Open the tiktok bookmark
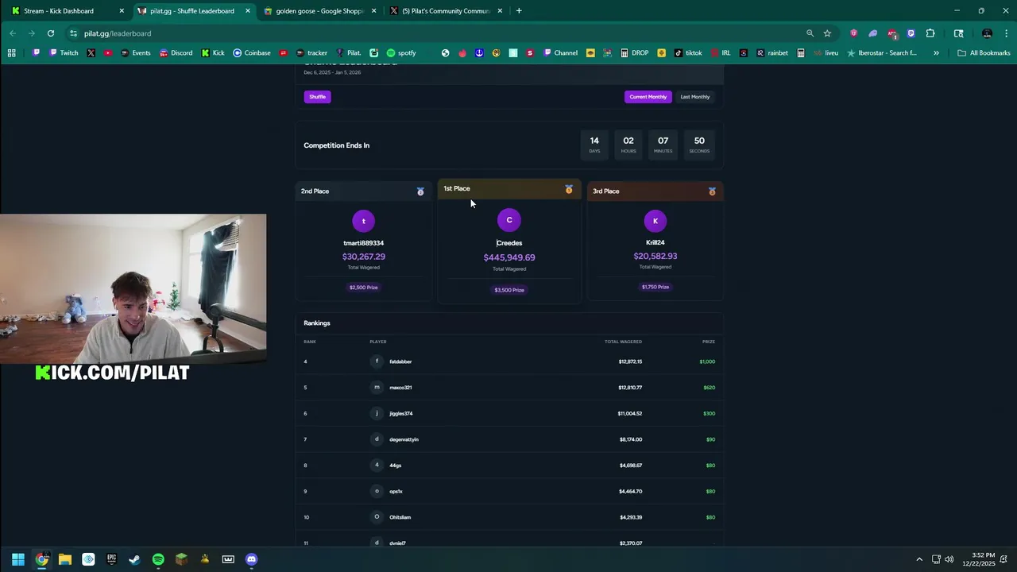1017x572 pixels. [x=688, y=53]
